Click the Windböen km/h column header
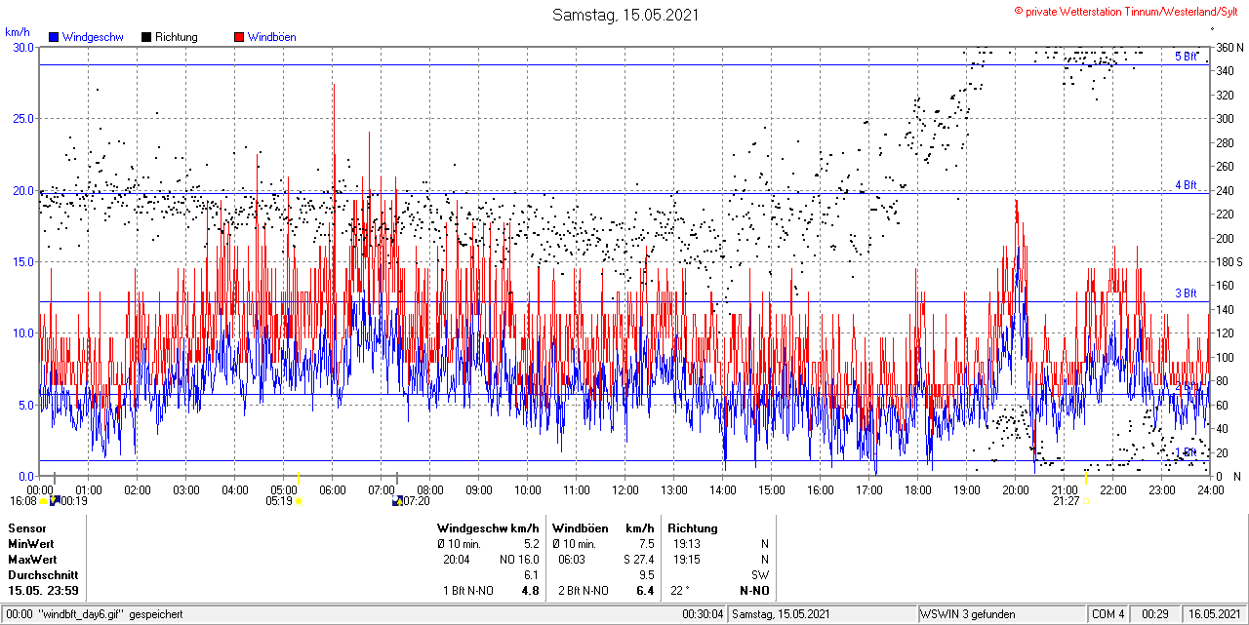Image resolution: width=1249 pixels, height=625 pixels. [603, 528]
